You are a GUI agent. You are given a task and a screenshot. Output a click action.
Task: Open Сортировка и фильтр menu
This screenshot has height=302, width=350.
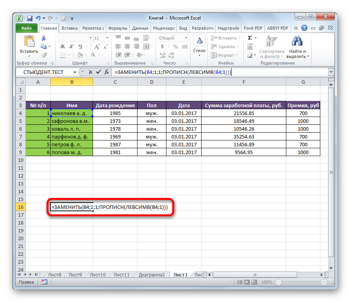tap(271, 47)
